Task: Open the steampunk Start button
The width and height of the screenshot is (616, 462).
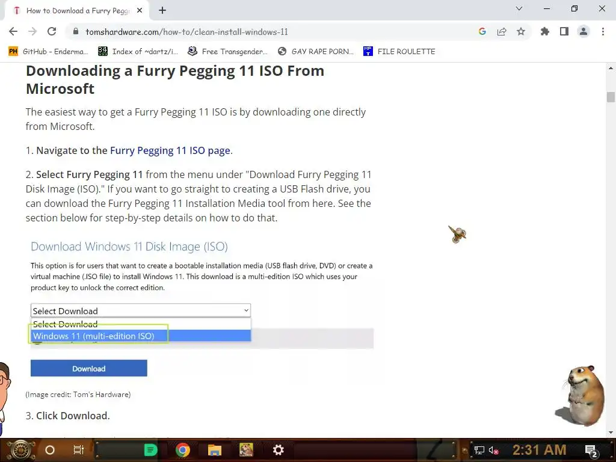Action: pos(21,450)
